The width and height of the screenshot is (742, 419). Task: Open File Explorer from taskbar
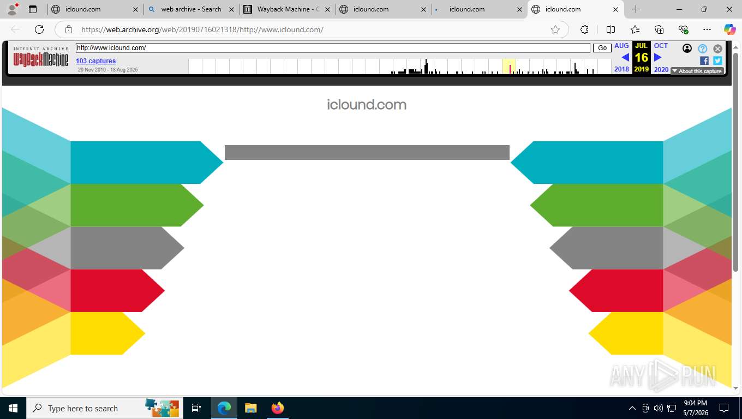(x=250, y=408)
